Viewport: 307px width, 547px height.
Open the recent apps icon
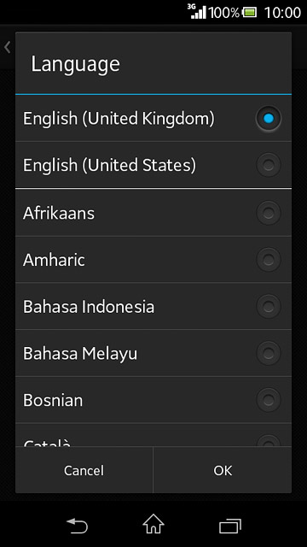point(230,526)
